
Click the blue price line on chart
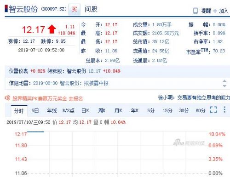coord(35,131)
